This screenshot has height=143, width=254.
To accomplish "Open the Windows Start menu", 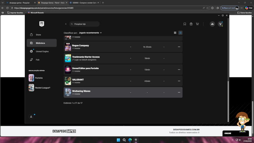I will [118, 140].
